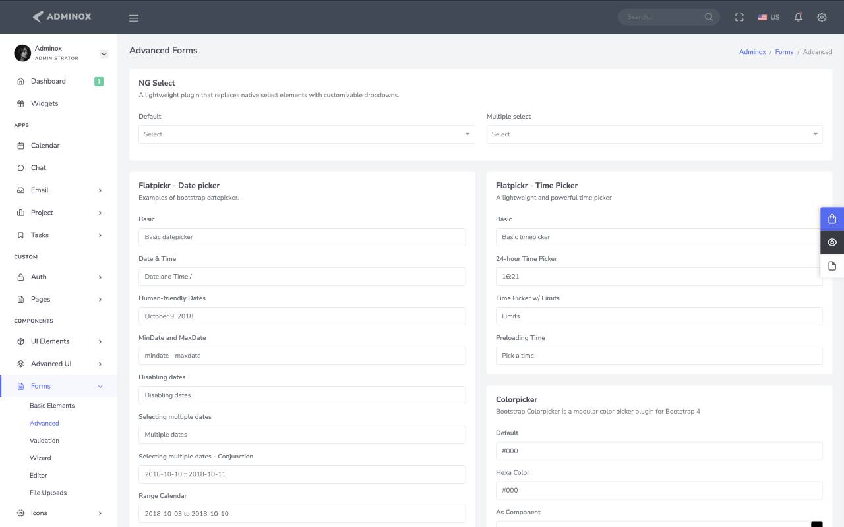This screenshot has width=844, height=527.
Task: Toggle the hamburger sidebar menu
Action: [134, 18]
